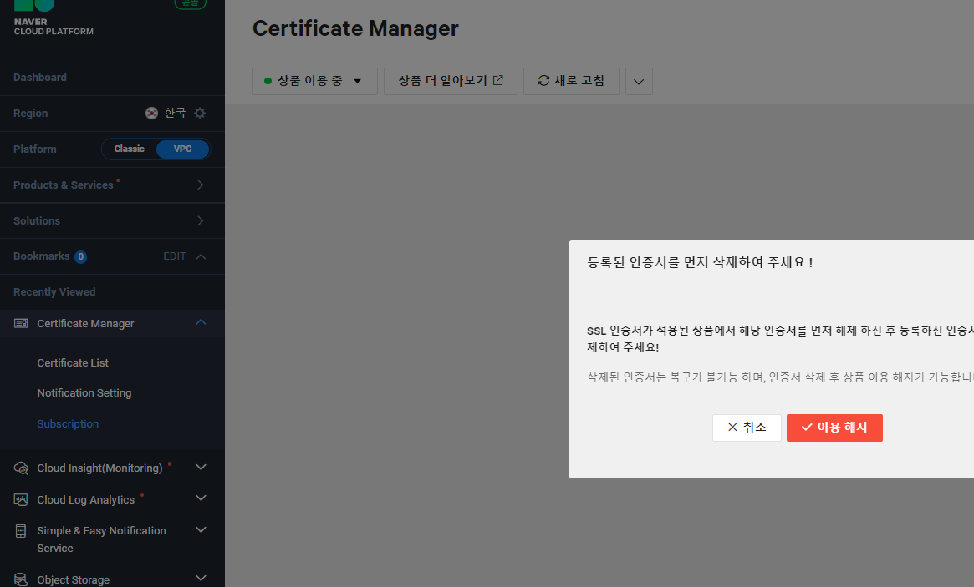974x587 pixels.
Task: Click 상품 더 알아보기 external link button
Action: (x=451, y=81)
